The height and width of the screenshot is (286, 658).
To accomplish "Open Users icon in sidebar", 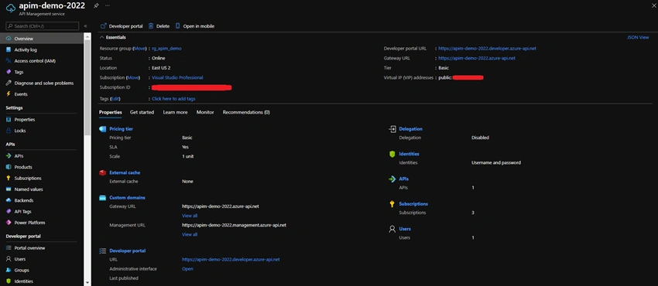I will pos(9,259).
